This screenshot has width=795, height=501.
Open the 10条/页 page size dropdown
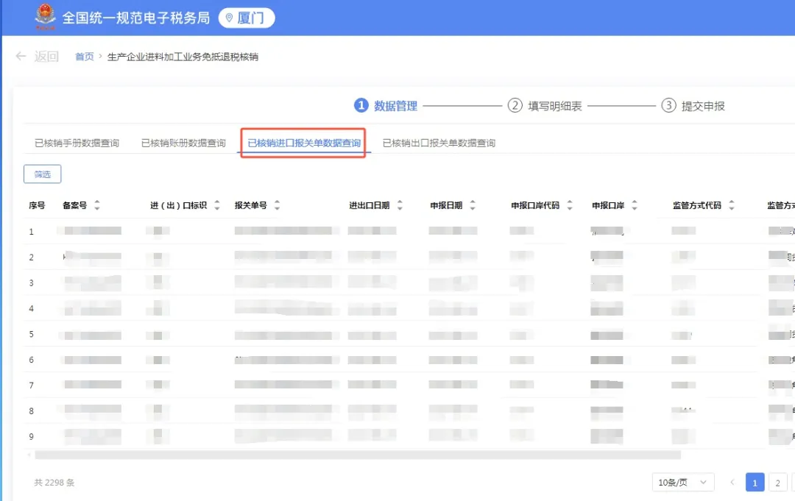coord(682,482)
